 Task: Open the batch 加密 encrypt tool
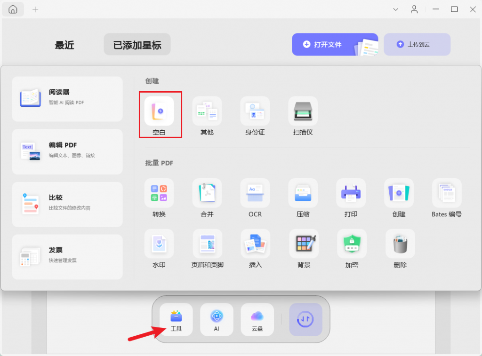tap(352, 244)
